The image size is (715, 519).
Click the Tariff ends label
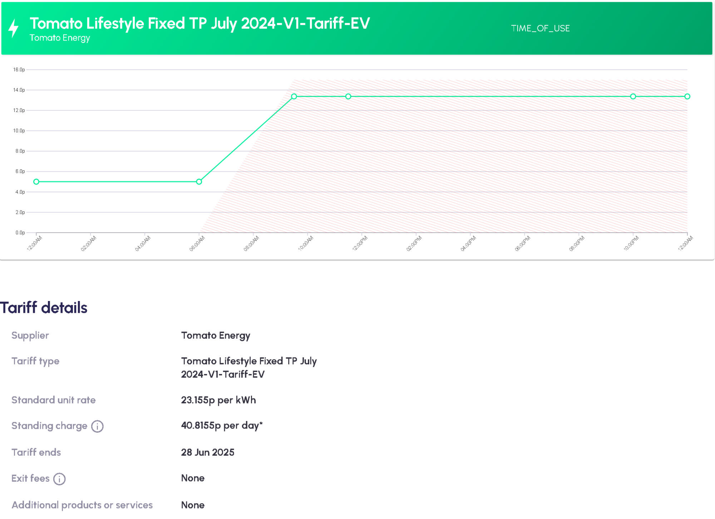(36, 452)
